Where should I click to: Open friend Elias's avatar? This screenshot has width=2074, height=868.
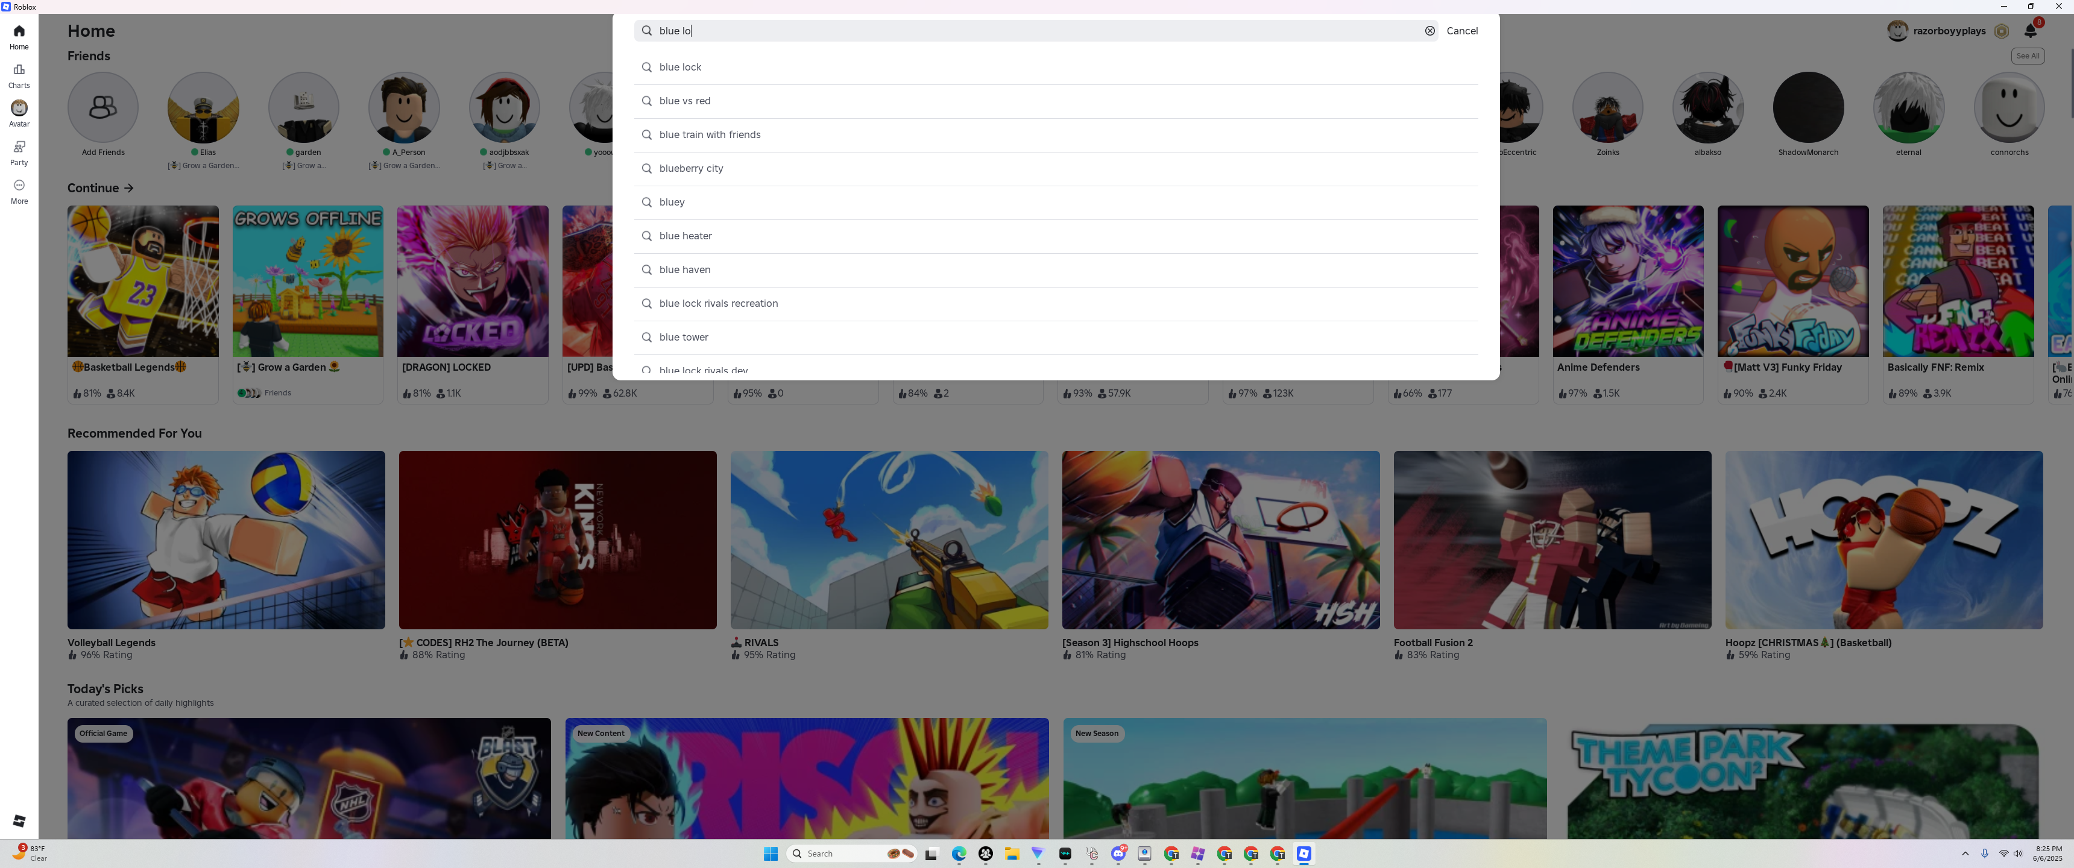[204, 108]
